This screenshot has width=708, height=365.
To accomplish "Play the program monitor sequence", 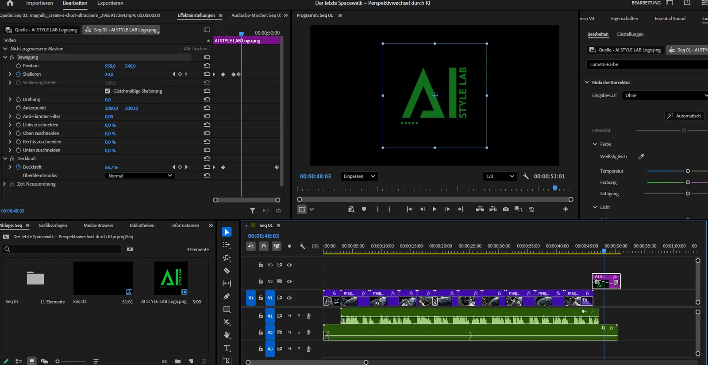I will coord(435,209).
